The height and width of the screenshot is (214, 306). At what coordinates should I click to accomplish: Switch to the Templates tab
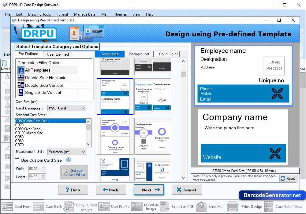pyautogui.click(x=110, y=54)
